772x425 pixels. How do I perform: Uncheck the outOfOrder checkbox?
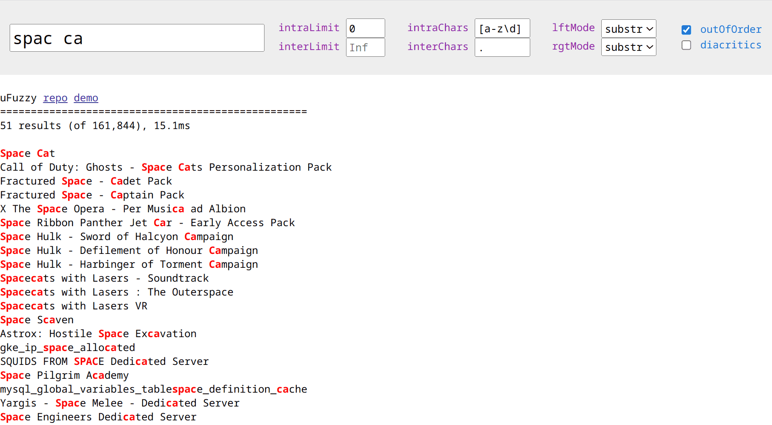(686, 30)
